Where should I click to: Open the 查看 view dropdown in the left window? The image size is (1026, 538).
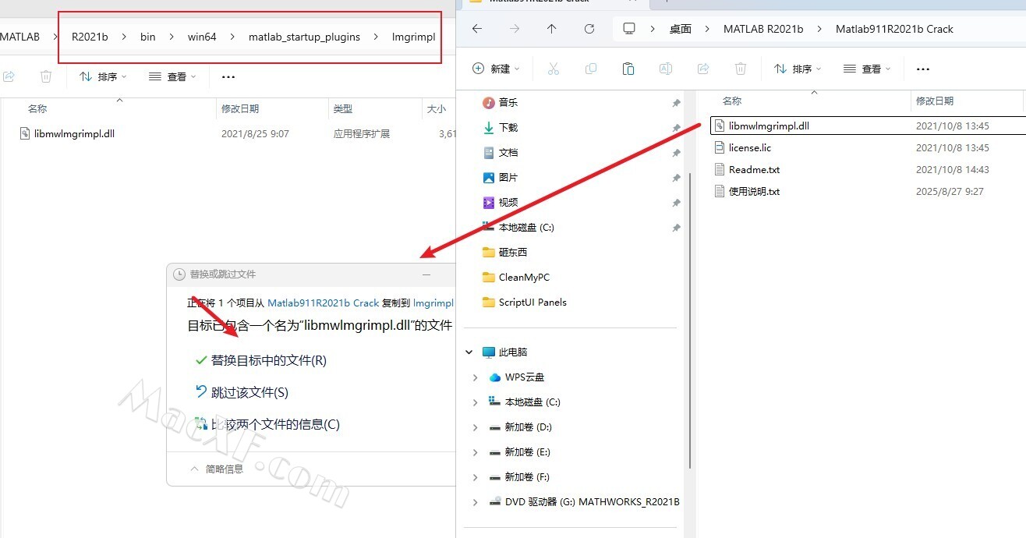[172, 76]
